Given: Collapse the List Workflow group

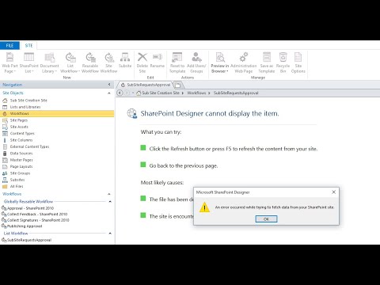Looking at the screenshot, I should [110, 234].
